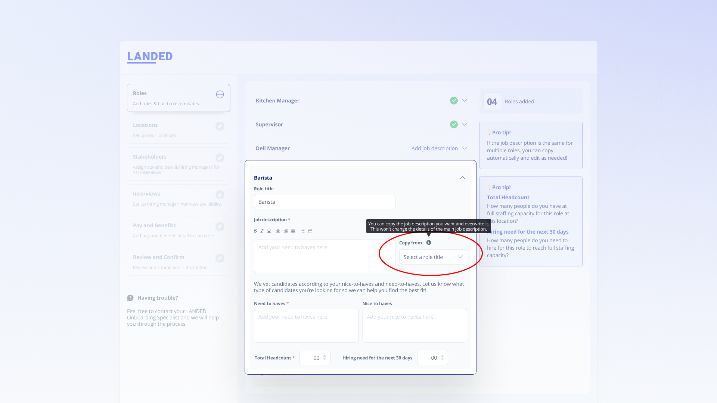Open the Pay and Benefits step
The width and height of the screenshot is (717, 403).
tap(179, 230)
